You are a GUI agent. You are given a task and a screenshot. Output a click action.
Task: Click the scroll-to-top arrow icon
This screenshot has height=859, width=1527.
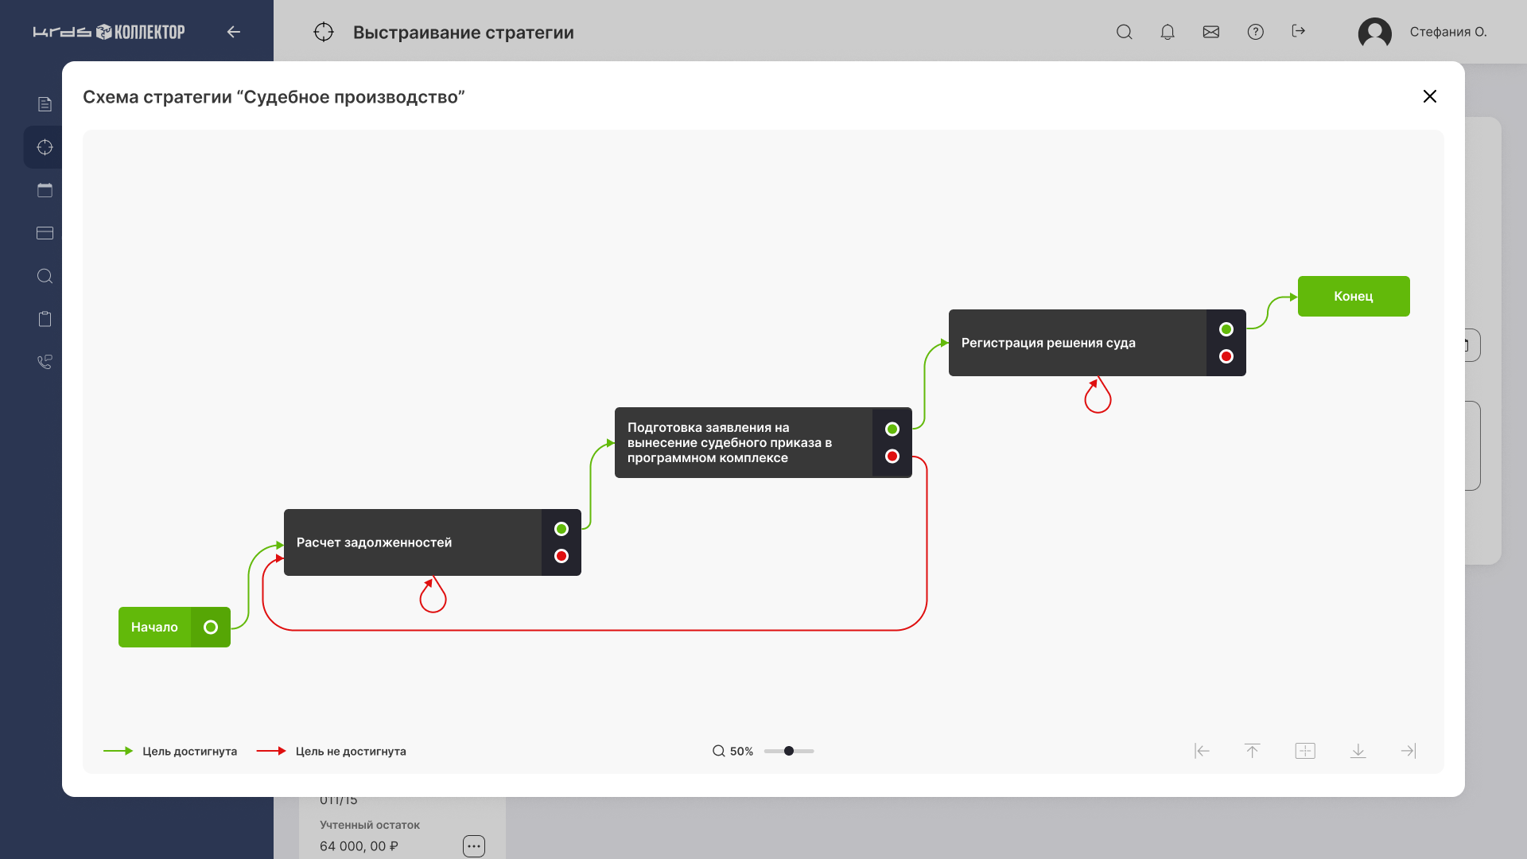point(1252,751)
